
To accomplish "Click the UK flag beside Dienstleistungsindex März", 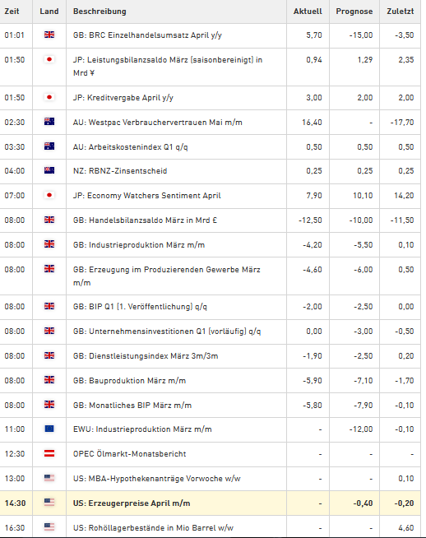I will tap(49, 355).
